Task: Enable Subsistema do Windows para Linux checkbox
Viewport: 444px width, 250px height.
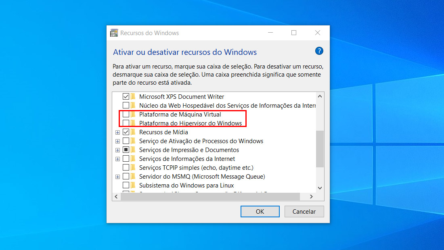Action: click(x=126, y=185)
